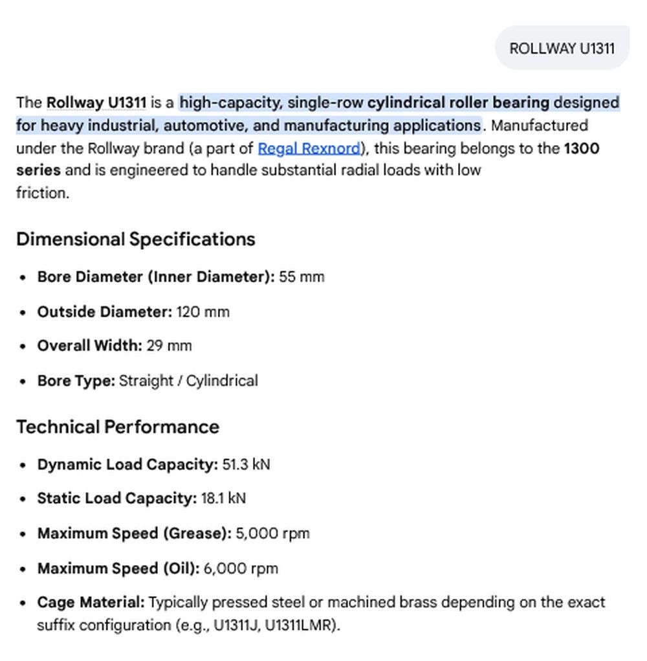Click the ROLLWAY U1311 query bubble
Screen dimensions: 647x661
coord(562,48)
